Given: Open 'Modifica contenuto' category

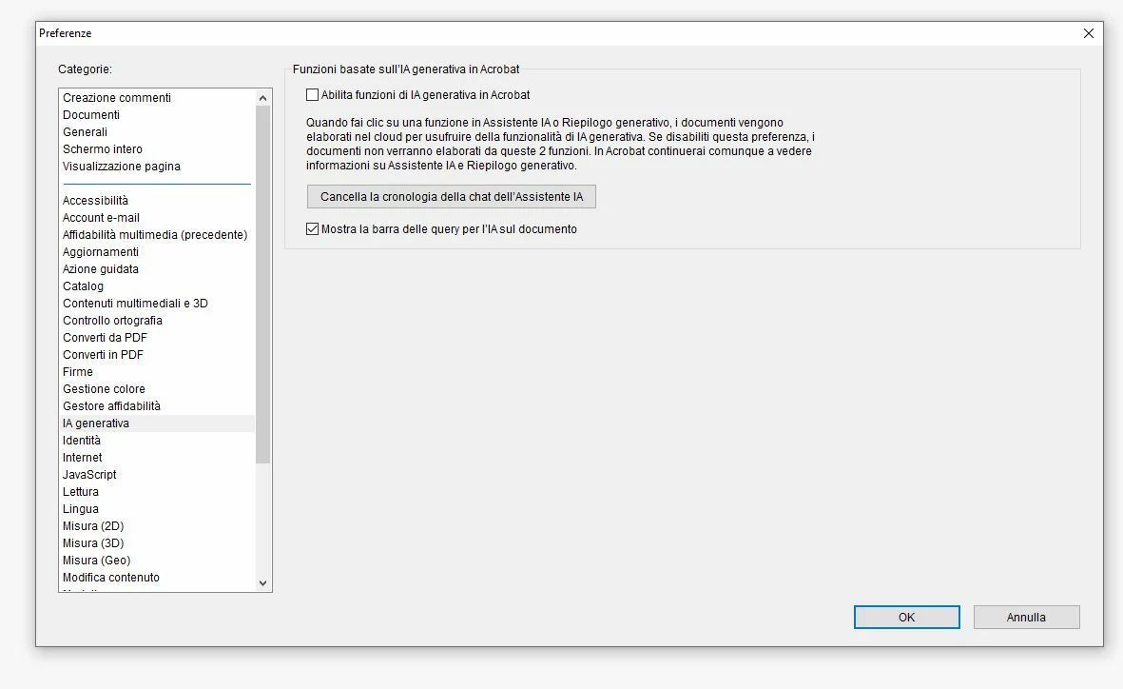Looking at the screenshot, I should pos(111,578).
